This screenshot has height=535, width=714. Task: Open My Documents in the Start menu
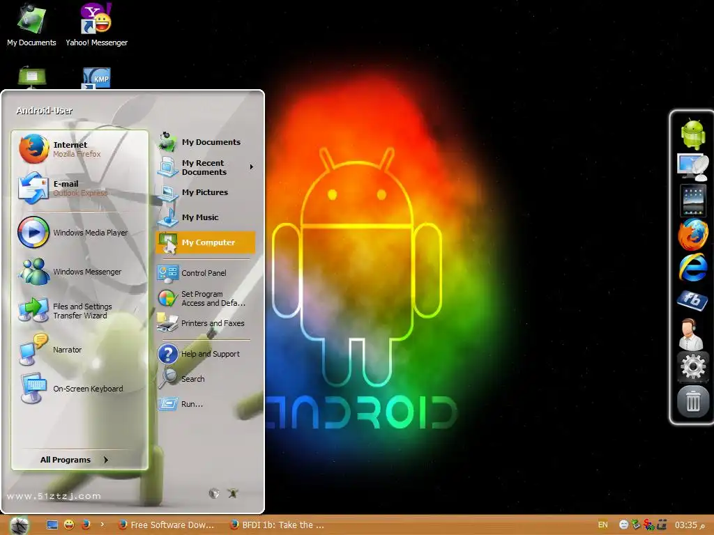tap(206, 142)
